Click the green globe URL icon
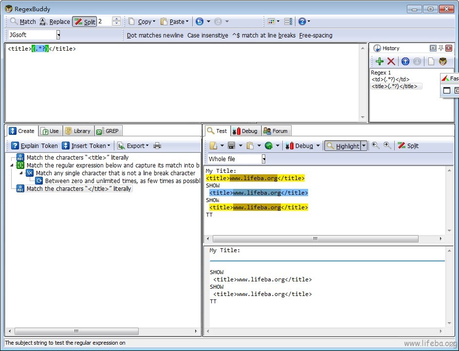 268,146
